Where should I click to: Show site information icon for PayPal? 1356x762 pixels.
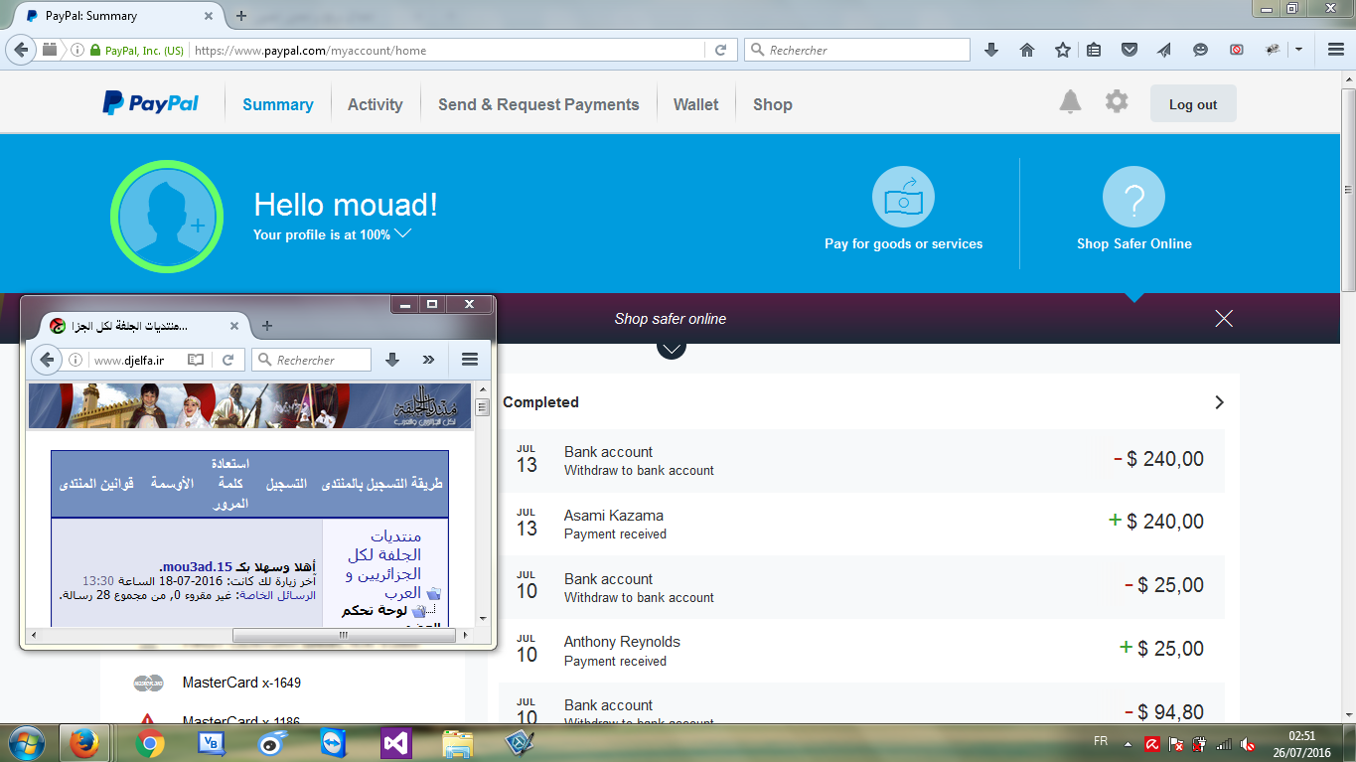click(x=77, y=50)
